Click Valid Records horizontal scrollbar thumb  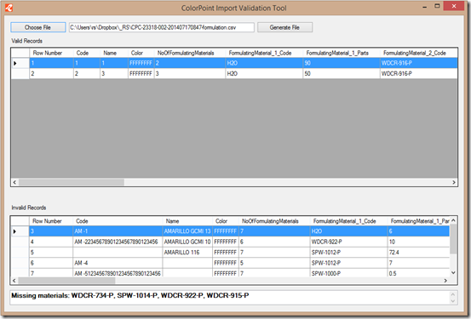pyautogui.click(x=72, y=182)
